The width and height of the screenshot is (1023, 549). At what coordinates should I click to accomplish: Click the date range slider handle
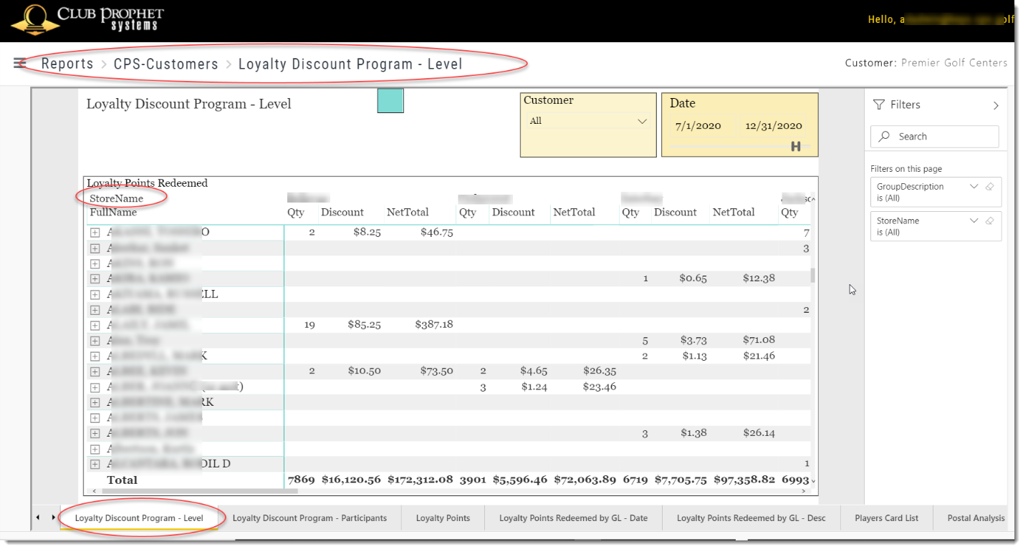point(795,146)
